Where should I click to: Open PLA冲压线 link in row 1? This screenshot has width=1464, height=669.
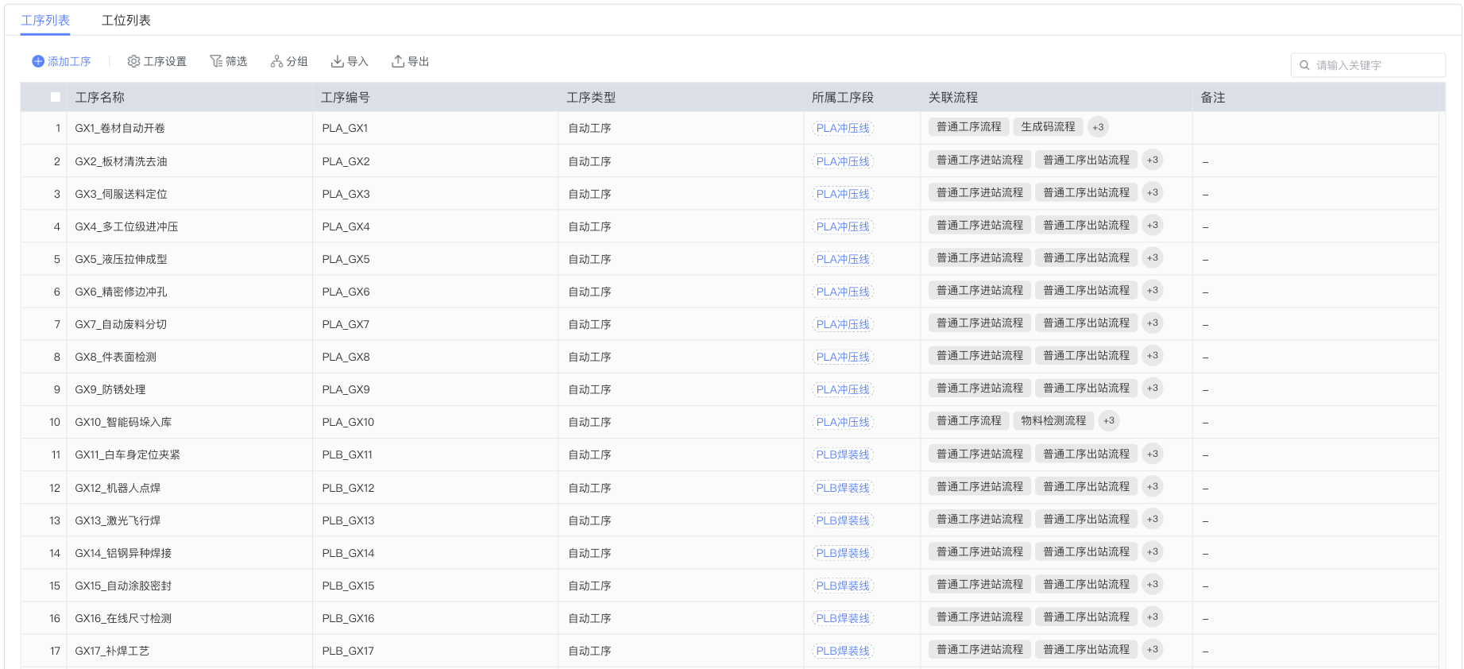[843, 128]
